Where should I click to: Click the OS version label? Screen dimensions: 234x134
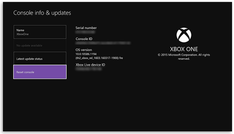tap(84, 50)
